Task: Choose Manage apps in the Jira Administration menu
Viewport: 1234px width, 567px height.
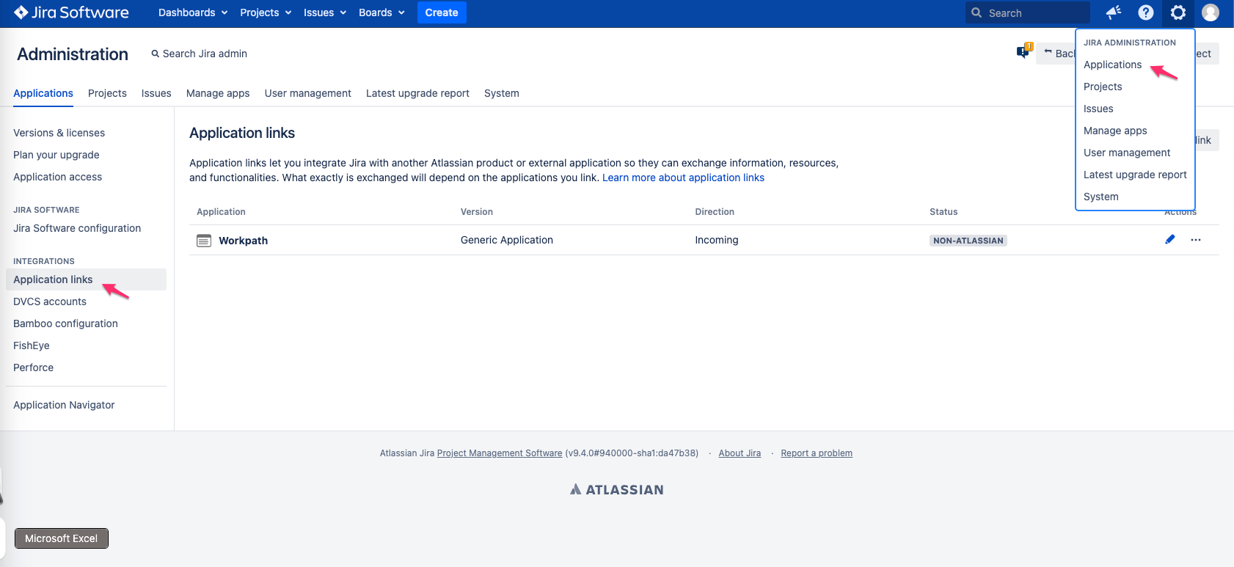Action: tap(1115, 131)
